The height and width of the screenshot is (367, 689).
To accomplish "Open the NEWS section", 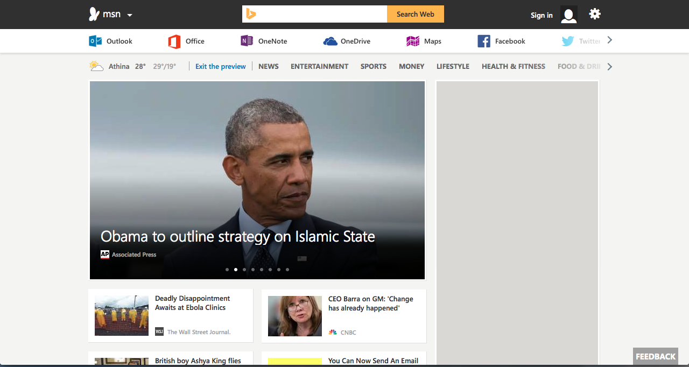I will click(x=269, y=66).
